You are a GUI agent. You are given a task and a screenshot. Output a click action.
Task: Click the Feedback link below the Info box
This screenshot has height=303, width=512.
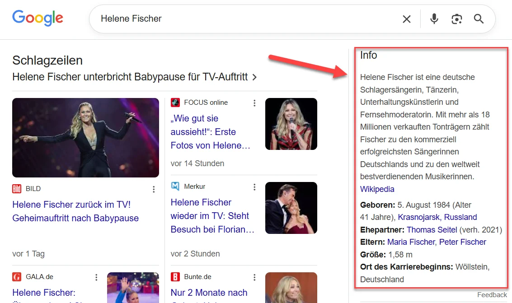pyautogui.click(x=492, y=294)
